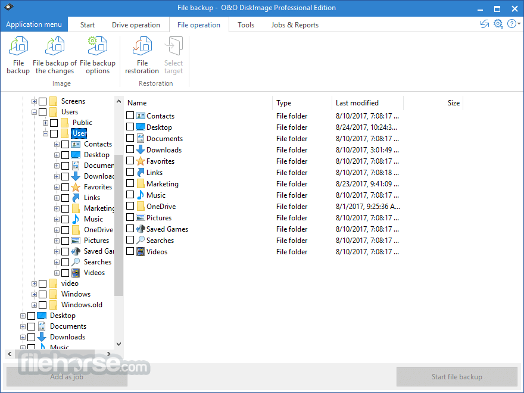Viewport: 524px width, 393px height.
Task: Click the tree scroll left arrow
Action: pyautogui.click(x=10, y=354)
